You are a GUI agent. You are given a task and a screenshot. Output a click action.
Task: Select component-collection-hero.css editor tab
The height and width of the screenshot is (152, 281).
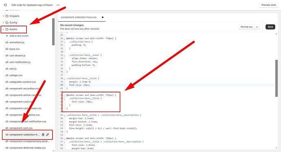[x=79, y=18]
